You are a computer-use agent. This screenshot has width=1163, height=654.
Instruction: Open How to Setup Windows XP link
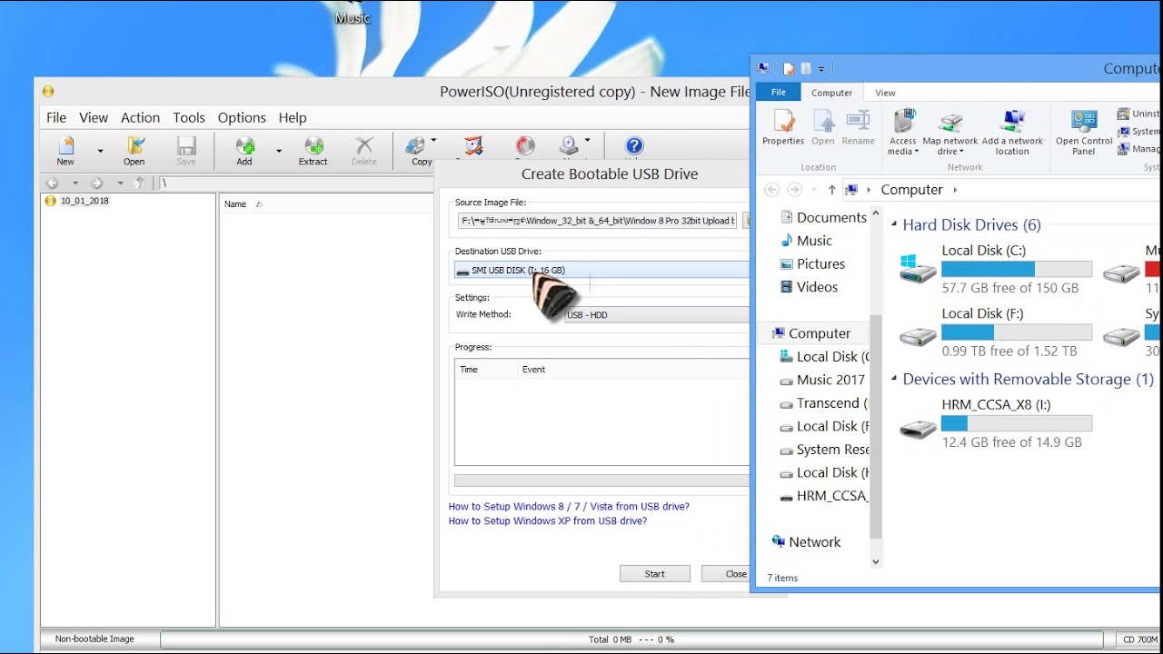tap(548, 521)
